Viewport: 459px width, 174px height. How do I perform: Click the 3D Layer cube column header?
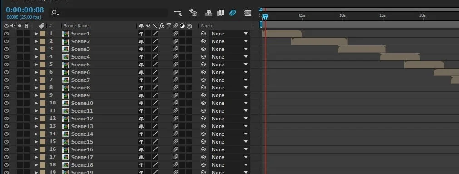[189, 26]
